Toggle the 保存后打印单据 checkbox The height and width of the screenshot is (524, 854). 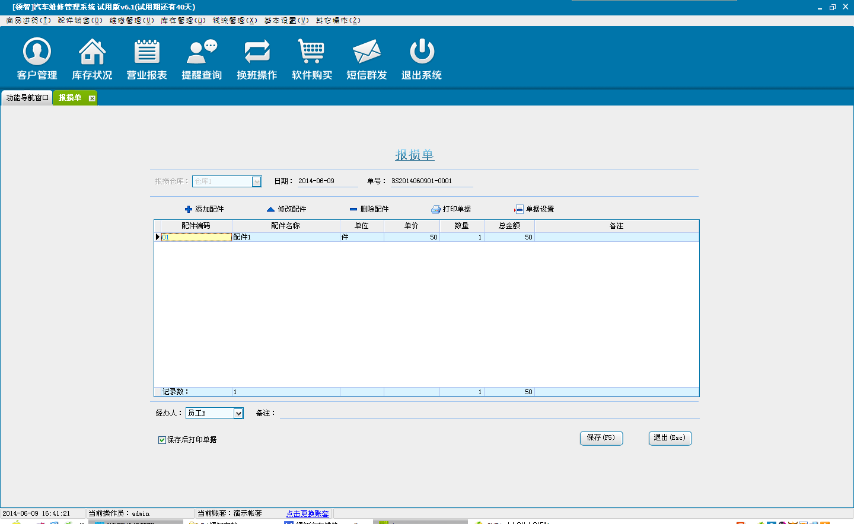(162, 440)
